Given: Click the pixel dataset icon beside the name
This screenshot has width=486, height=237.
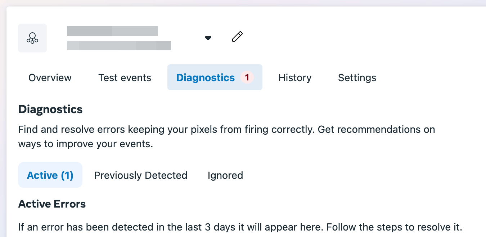Looking at the screenshot, I should [32, 38].
